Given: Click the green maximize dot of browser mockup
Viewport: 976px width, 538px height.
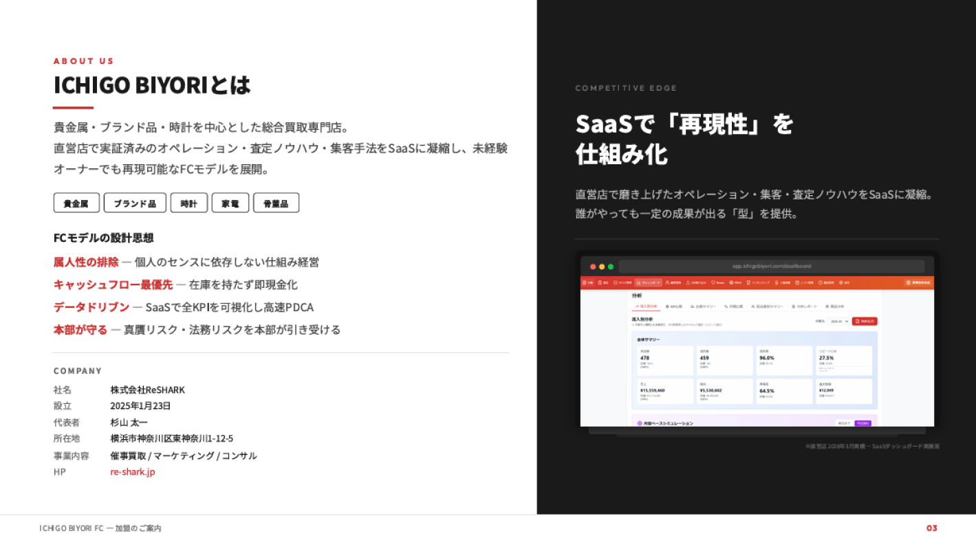Looking at the screenshot, I should coord(610,267).
